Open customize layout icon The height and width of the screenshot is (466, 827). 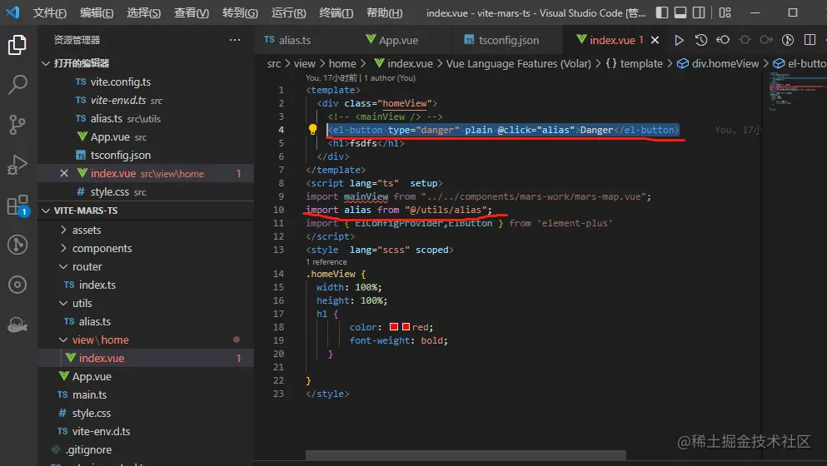point(725,12)
